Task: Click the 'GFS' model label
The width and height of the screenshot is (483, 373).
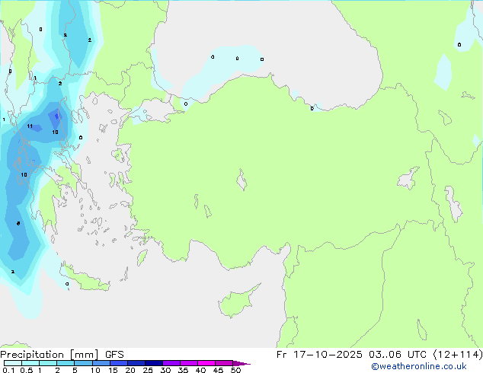Action: [x=114, y=355]
